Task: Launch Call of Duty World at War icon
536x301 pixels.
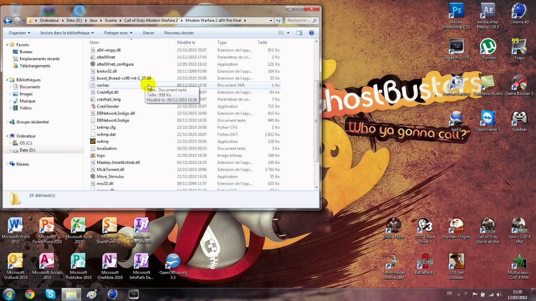Action: 488,231
